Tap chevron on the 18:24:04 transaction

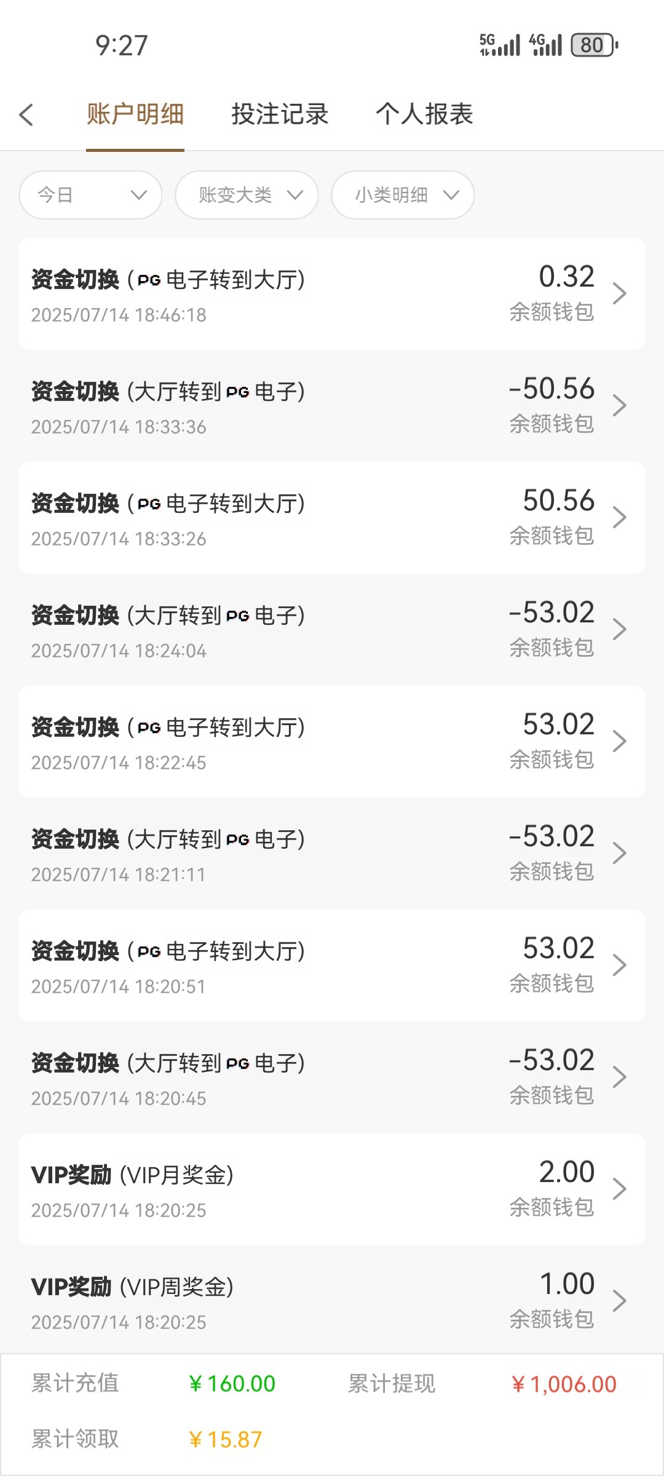coord(619,630)
